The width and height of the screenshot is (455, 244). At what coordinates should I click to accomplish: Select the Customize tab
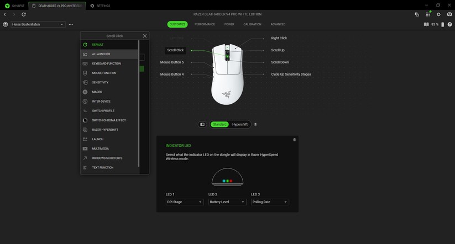[x=177, y=24]
